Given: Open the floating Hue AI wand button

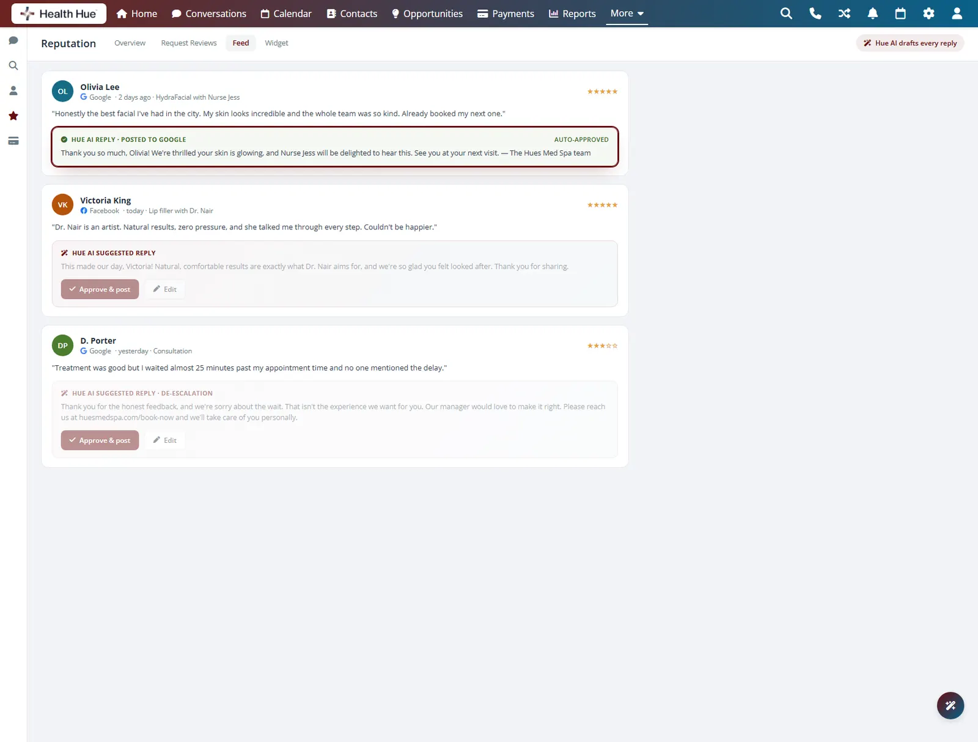Looking at the screenshot, I should [950, 705].
